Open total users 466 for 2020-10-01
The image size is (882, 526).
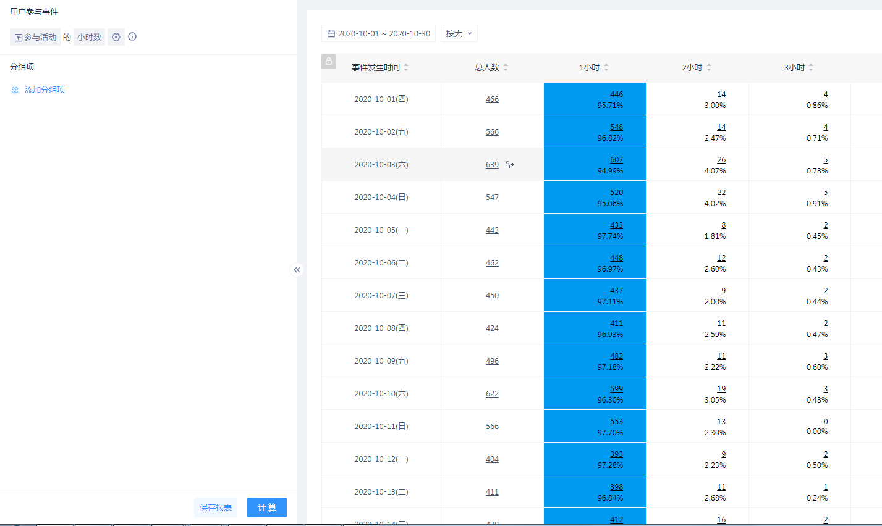[x=492, y=99]
